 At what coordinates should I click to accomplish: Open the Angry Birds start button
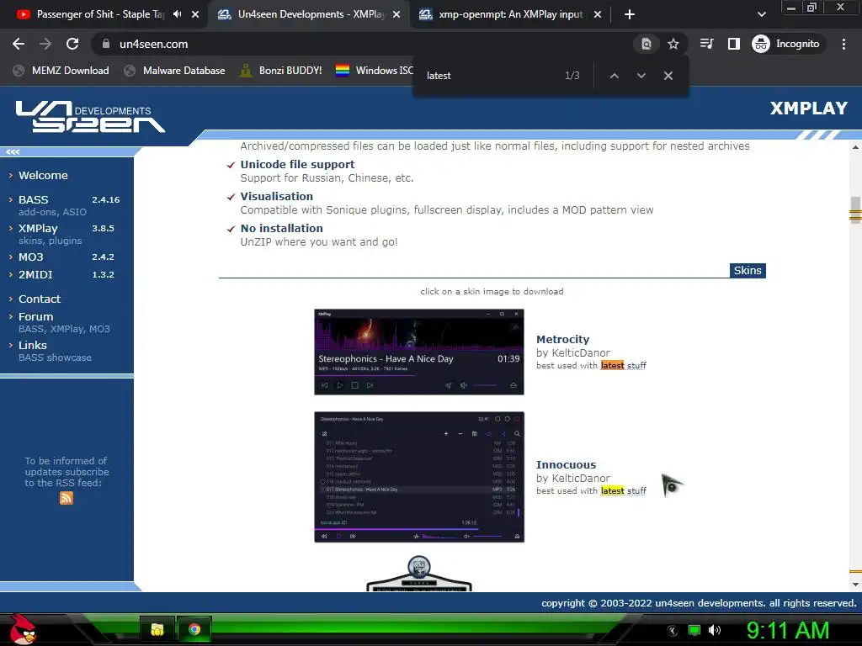tap(23, 629)
